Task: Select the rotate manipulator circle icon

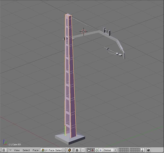Action: coord(97,150)
